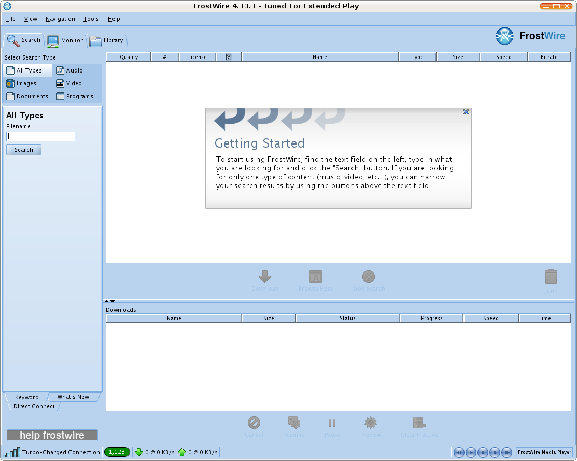The height and width of the screenshot is (461, 577).
Task: Sort results by Bitrate column
Action: [x=549, y=57]
